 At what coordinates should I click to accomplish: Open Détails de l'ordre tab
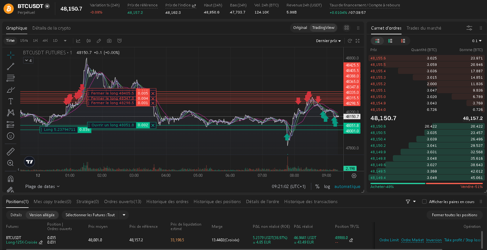263,202
